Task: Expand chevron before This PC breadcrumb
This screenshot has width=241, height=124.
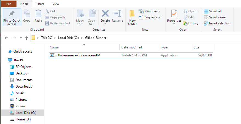Action: (x=38, y=38)
